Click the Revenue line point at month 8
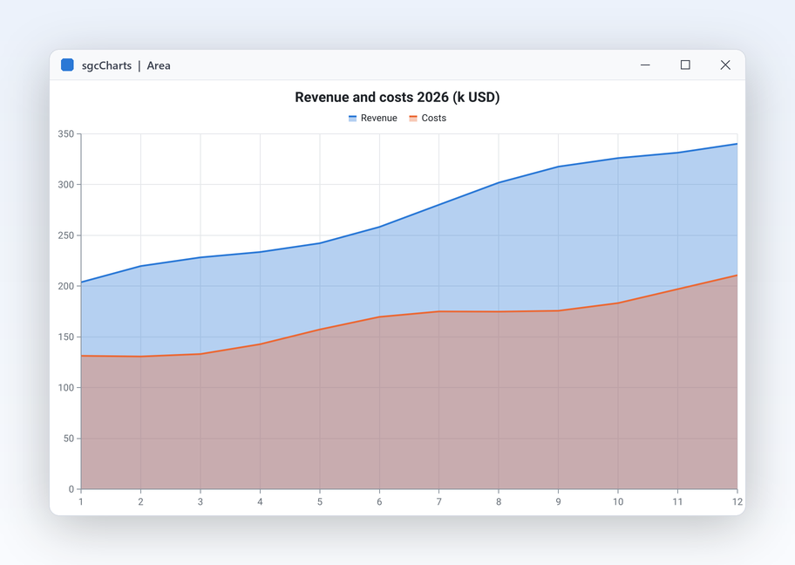The height and width of the screenshot is (565, 795). (x=499, y=182)
